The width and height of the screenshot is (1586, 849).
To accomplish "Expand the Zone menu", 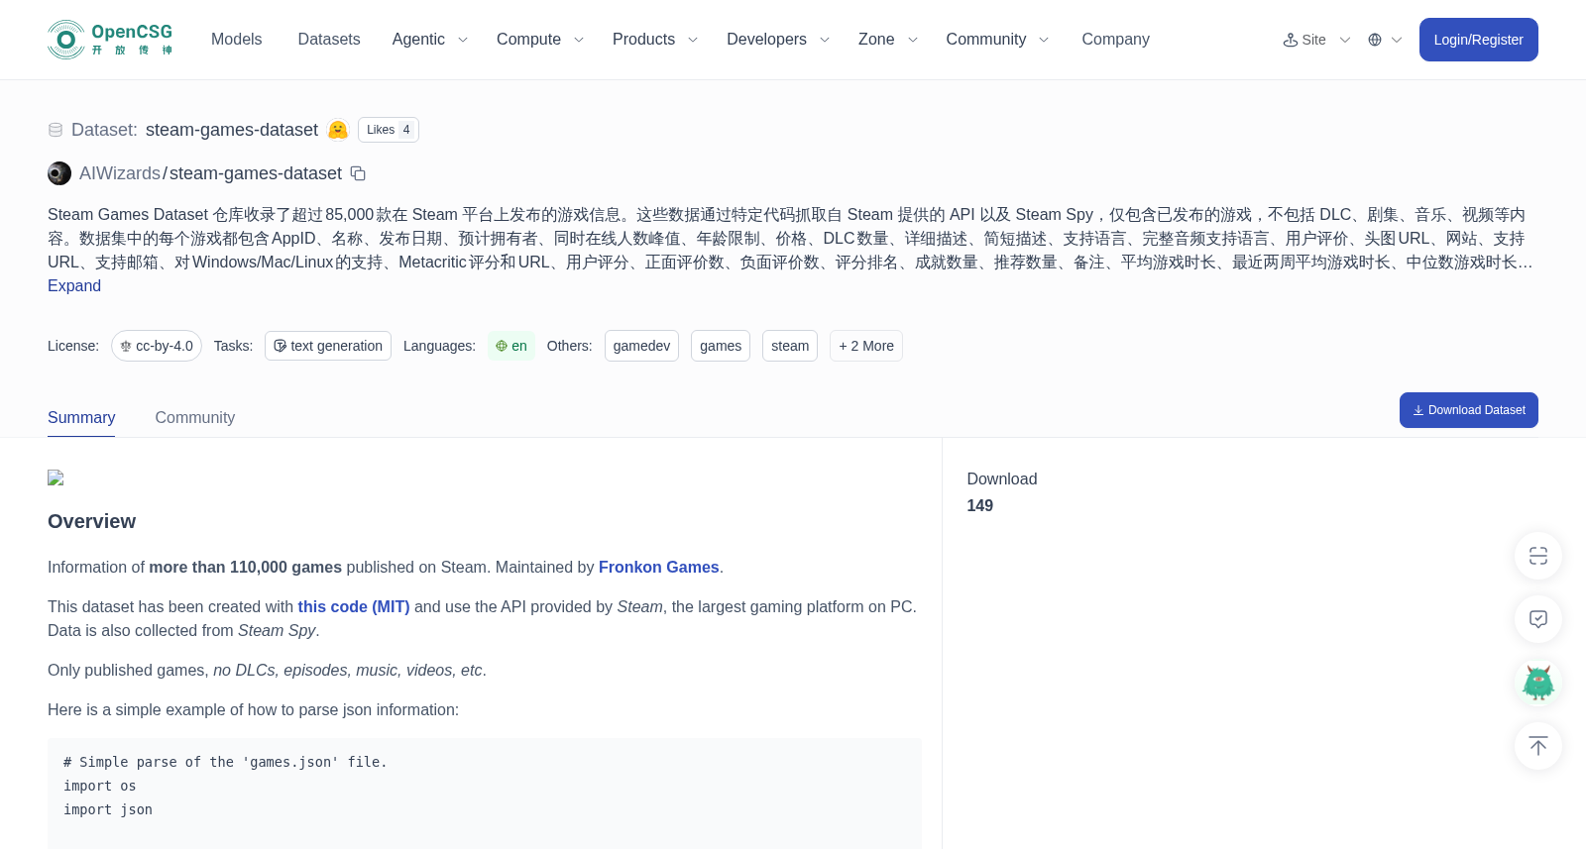I will tap(888, 40).
